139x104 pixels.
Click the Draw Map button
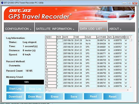(35, 97)
